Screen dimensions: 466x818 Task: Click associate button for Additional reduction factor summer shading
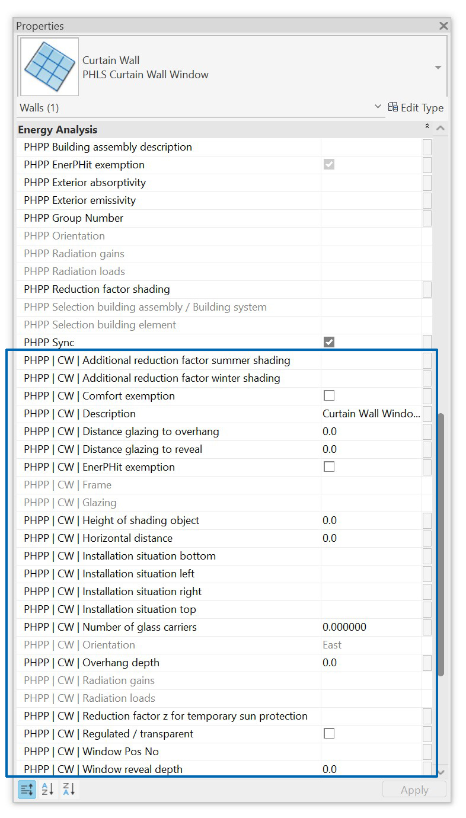[x=427, y=360]
